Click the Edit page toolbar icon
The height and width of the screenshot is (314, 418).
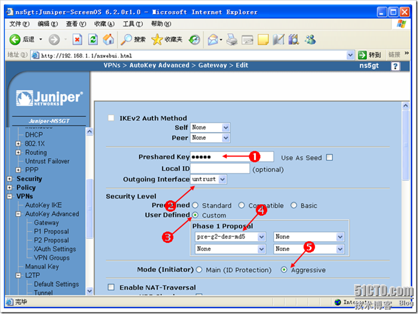coord(247,40)
